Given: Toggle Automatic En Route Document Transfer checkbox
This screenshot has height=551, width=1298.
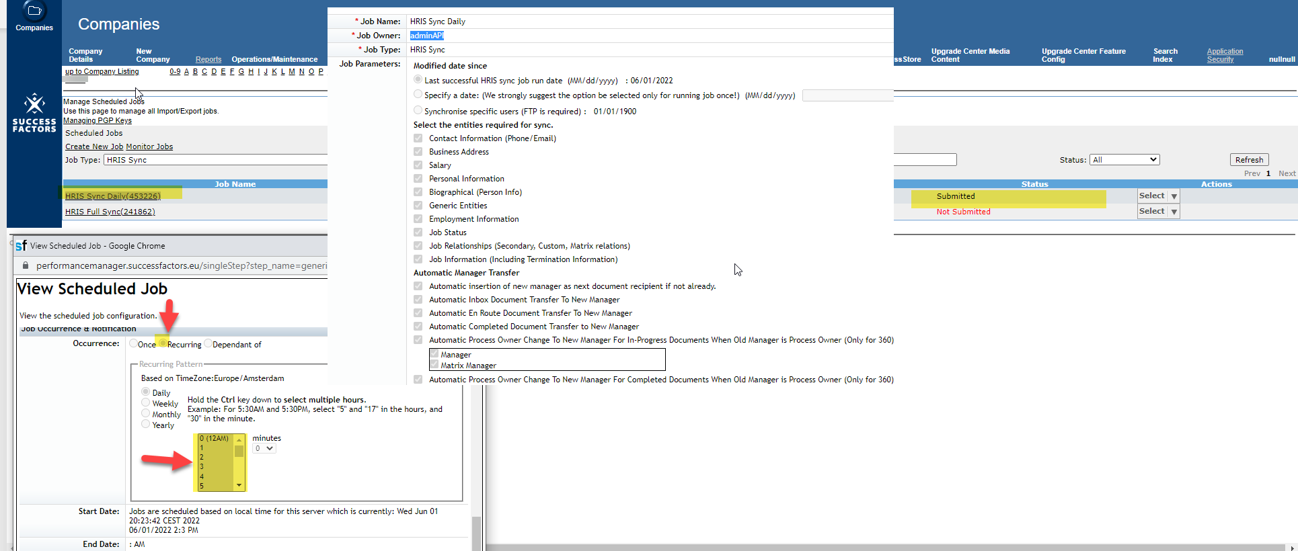Looking at the screenshot, I should click(x=418, y=312).
